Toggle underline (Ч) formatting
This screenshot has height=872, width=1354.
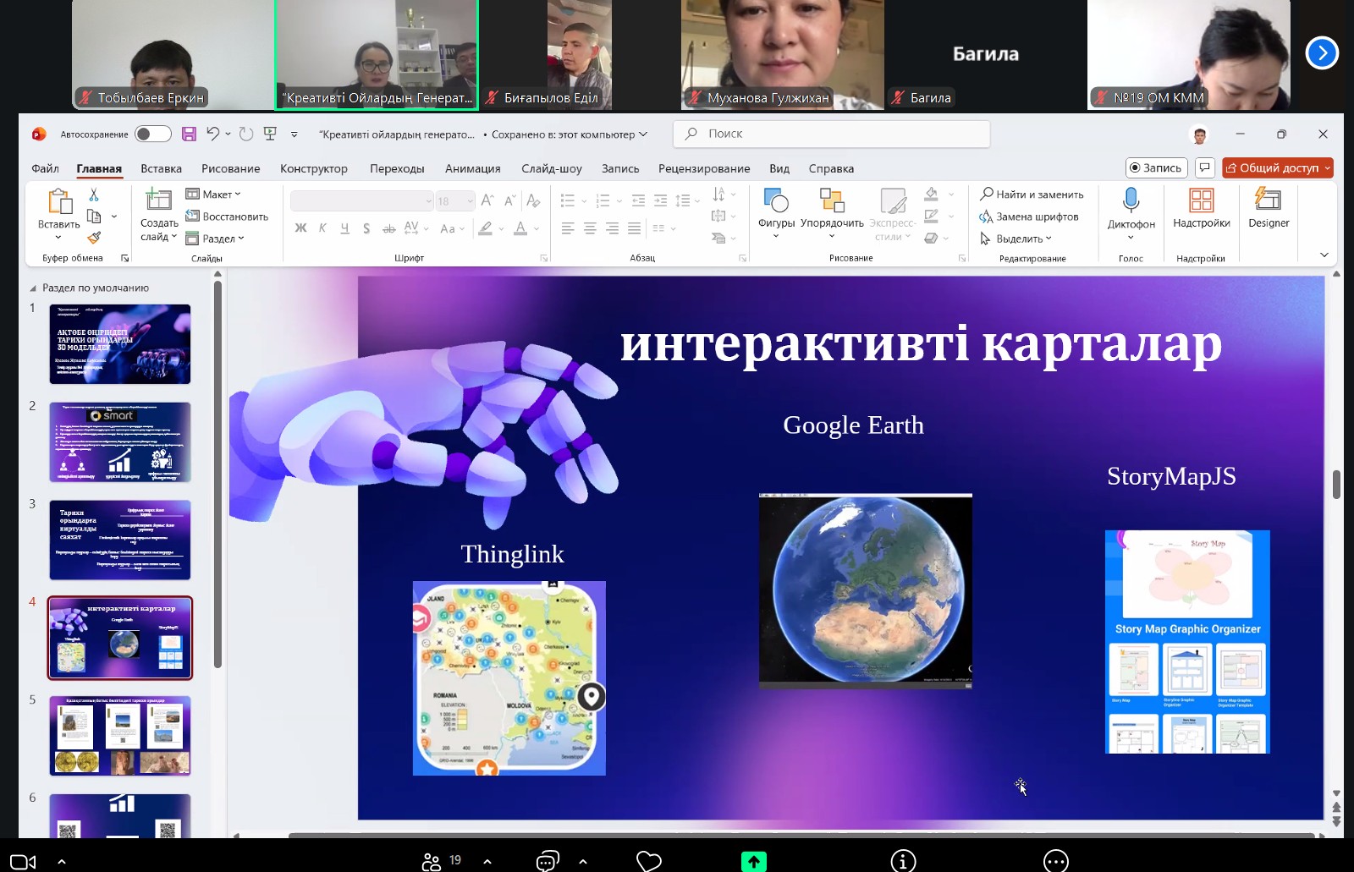(x=344, y=228)
